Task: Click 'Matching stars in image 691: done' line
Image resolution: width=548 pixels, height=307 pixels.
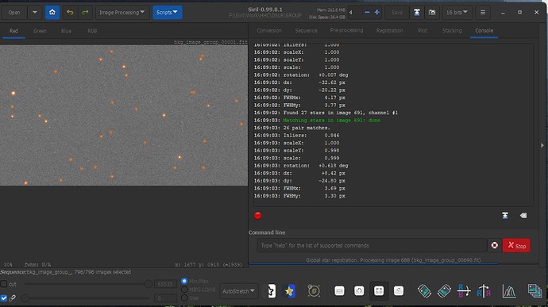Action: pyautogui.click(x=331, y=120)
